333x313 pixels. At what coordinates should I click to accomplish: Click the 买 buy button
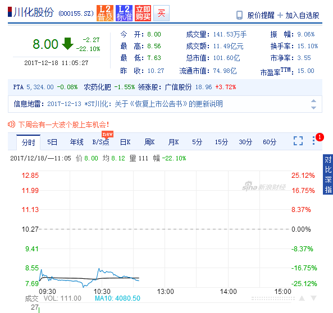(161, 13)
